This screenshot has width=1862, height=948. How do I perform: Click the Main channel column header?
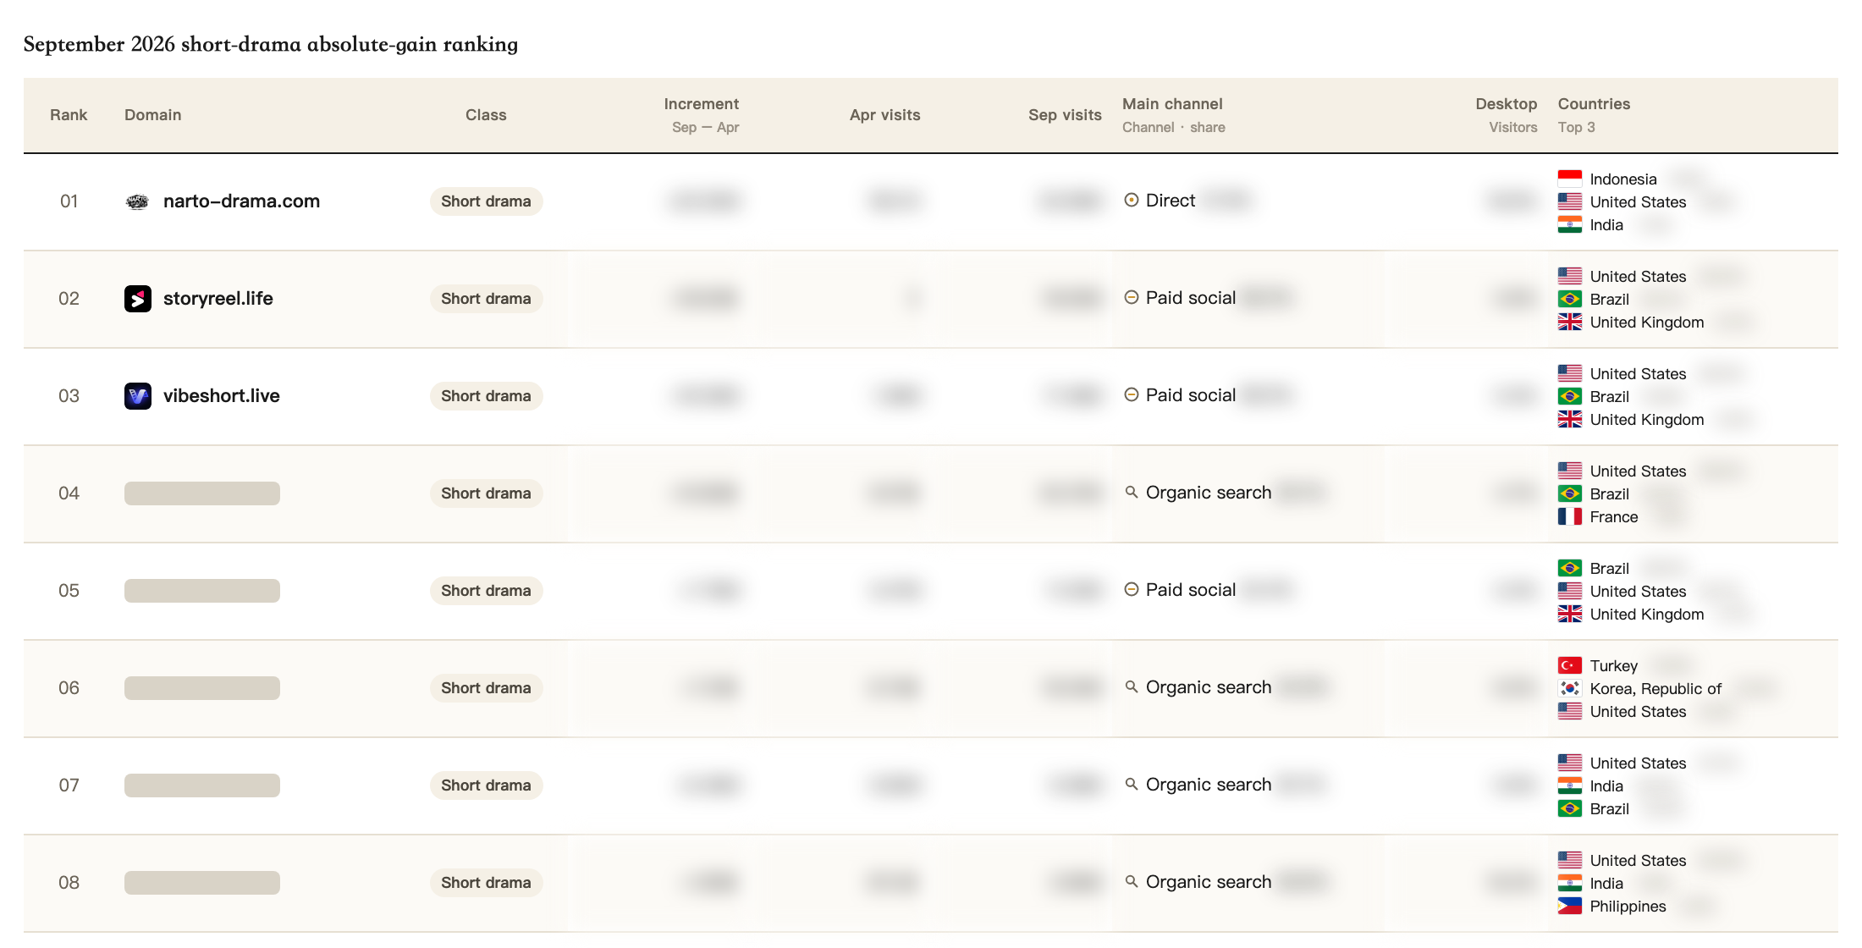pyautogui.click(x=1173, y=114)
